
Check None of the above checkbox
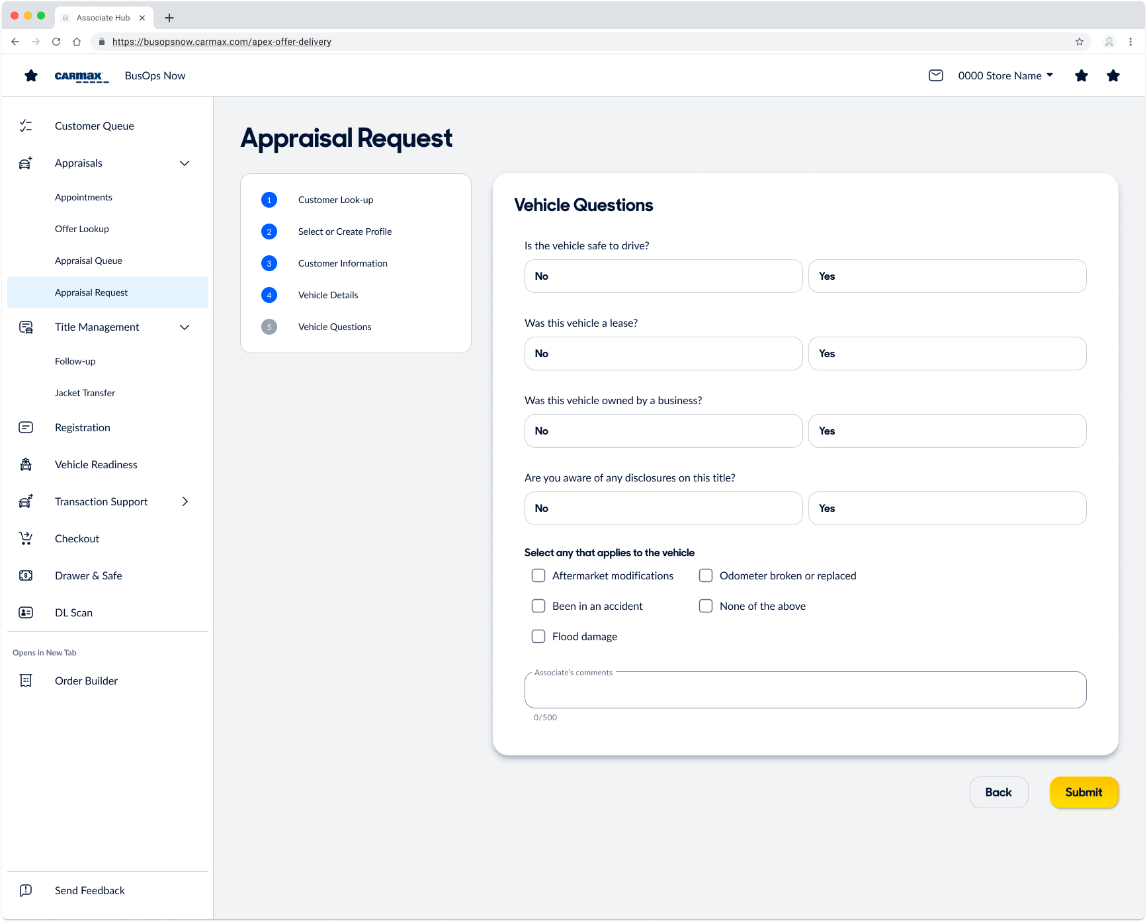706,606
